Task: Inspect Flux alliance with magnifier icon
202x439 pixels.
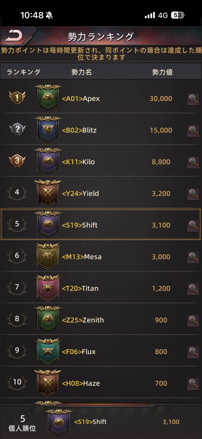Action: tap(193, 352)
